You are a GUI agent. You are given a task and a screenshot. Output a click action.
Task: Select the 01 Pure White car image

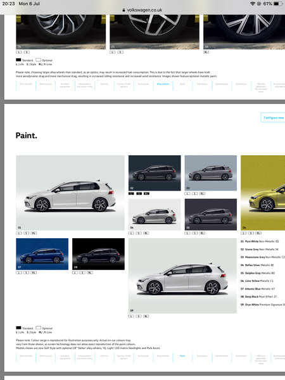(x=70, y=193)
